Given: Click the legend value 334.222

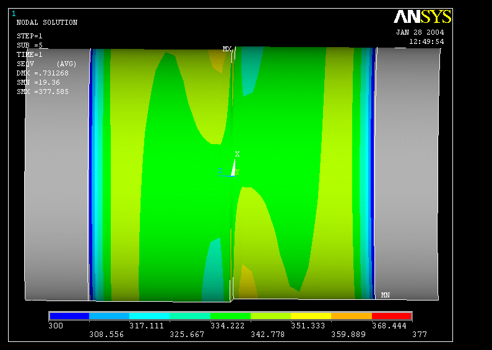Looking at the screenshot, I should coord(228,326).
